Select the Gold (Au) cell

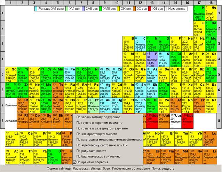105,105
